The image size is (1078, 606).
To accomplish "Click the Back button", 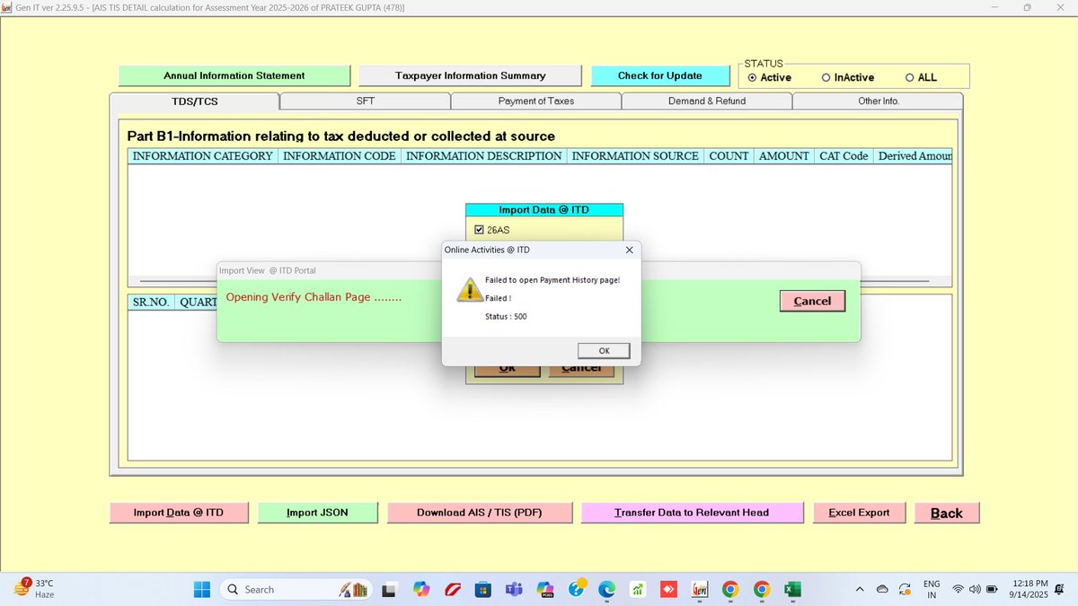I will pos(947,513).
